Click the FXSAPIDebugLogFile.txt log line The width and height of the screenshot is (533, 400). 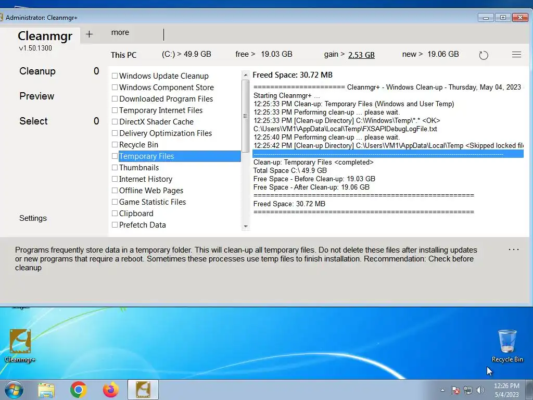[x=346, y=129]
